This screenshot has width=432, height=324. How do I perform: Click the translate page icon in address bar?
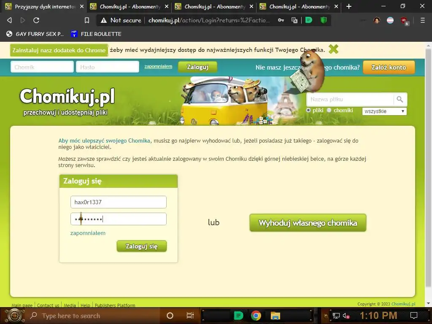coord(294,20)
